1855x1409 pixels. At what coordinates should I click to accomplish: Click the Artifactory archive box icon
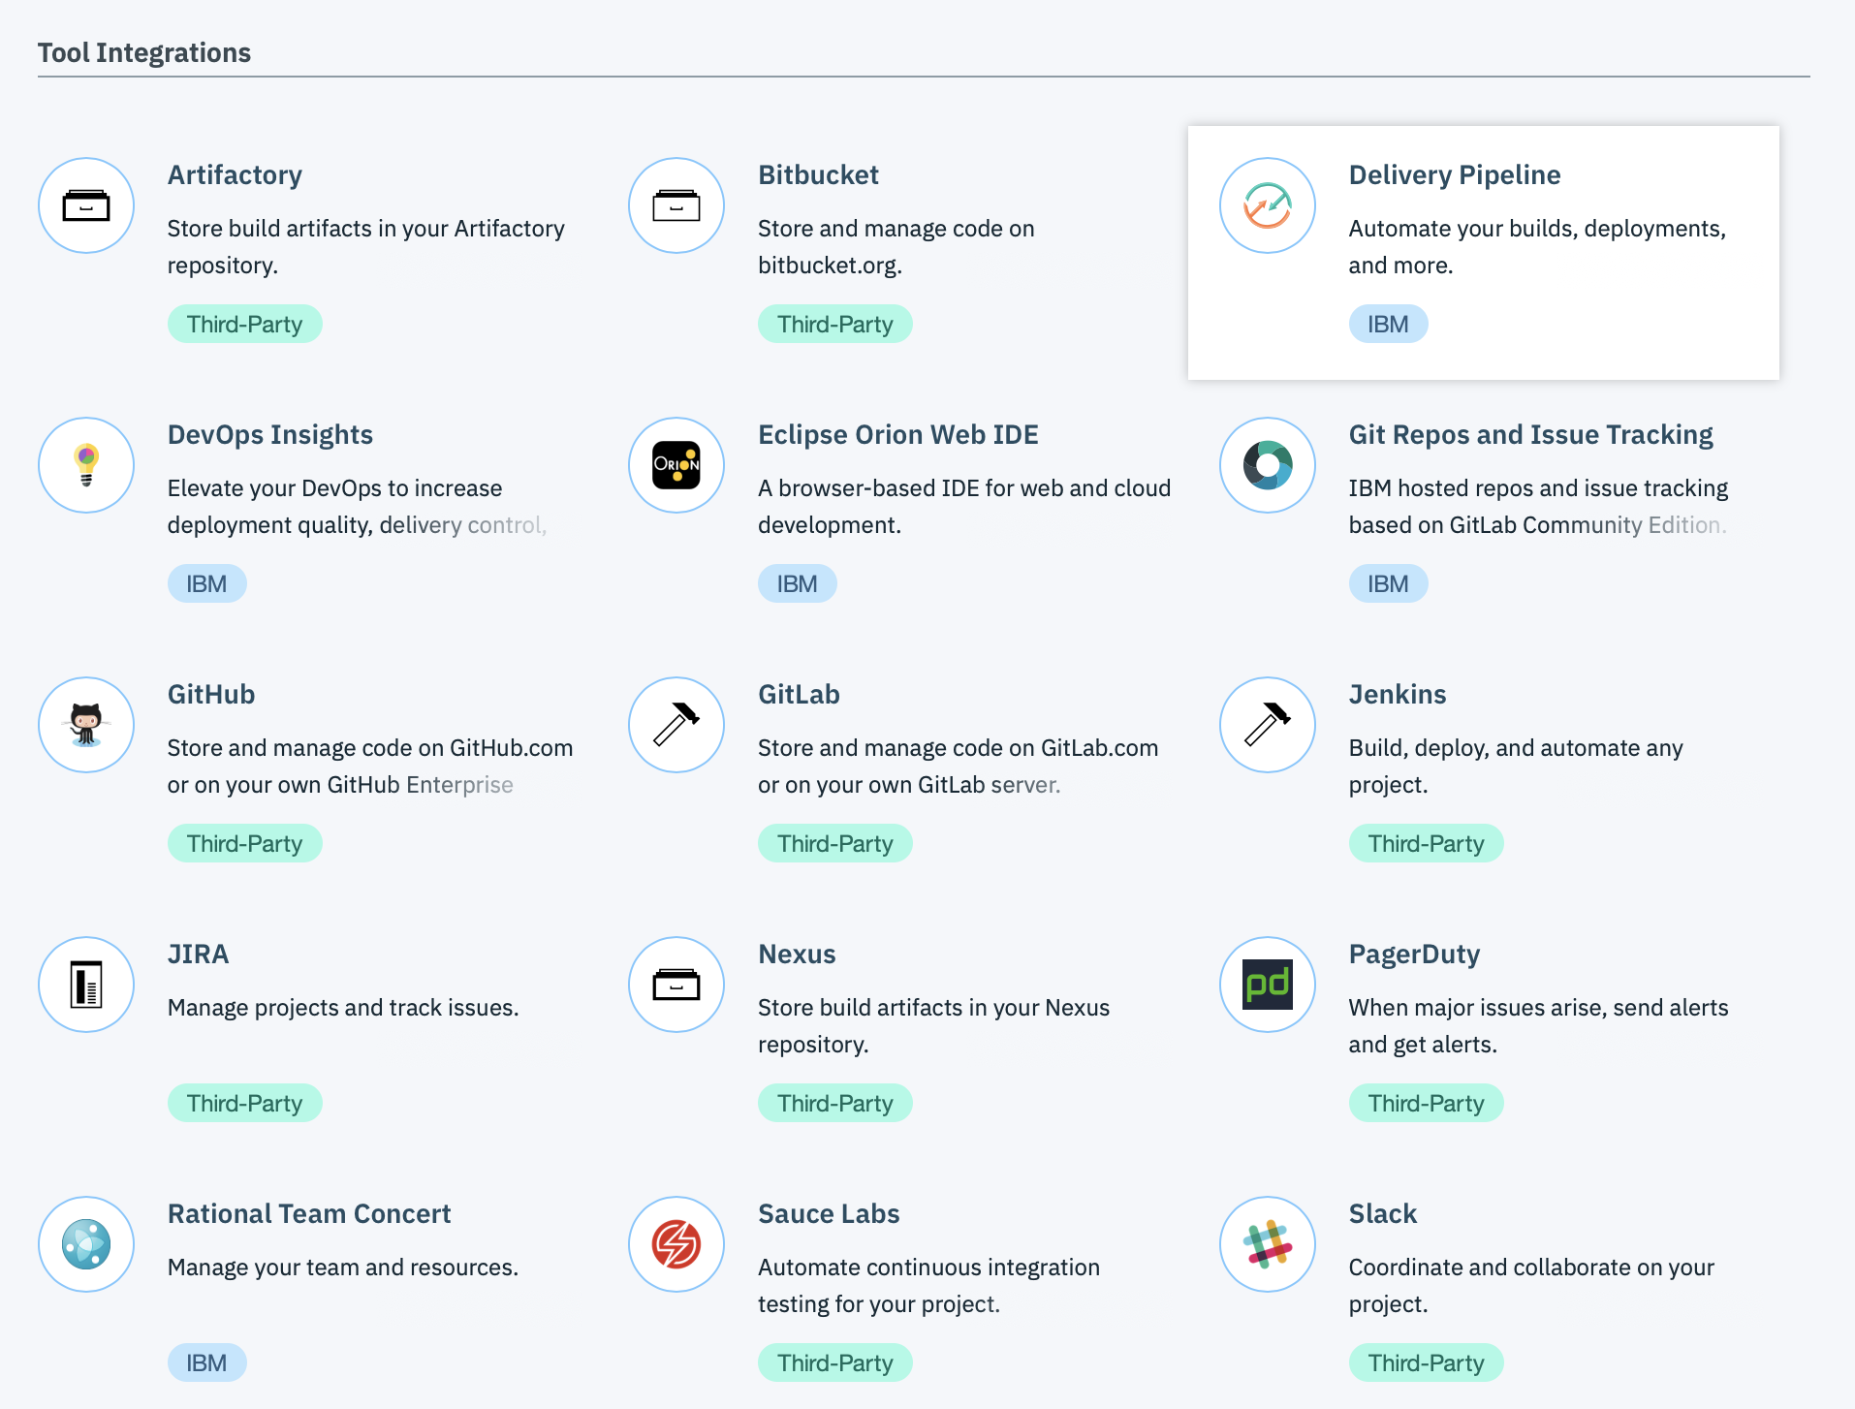86,205
